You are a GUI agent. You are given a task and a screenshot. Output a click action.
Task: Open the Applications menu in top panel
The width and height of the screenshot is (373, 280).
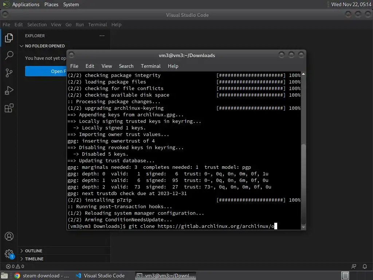[26, 4]
